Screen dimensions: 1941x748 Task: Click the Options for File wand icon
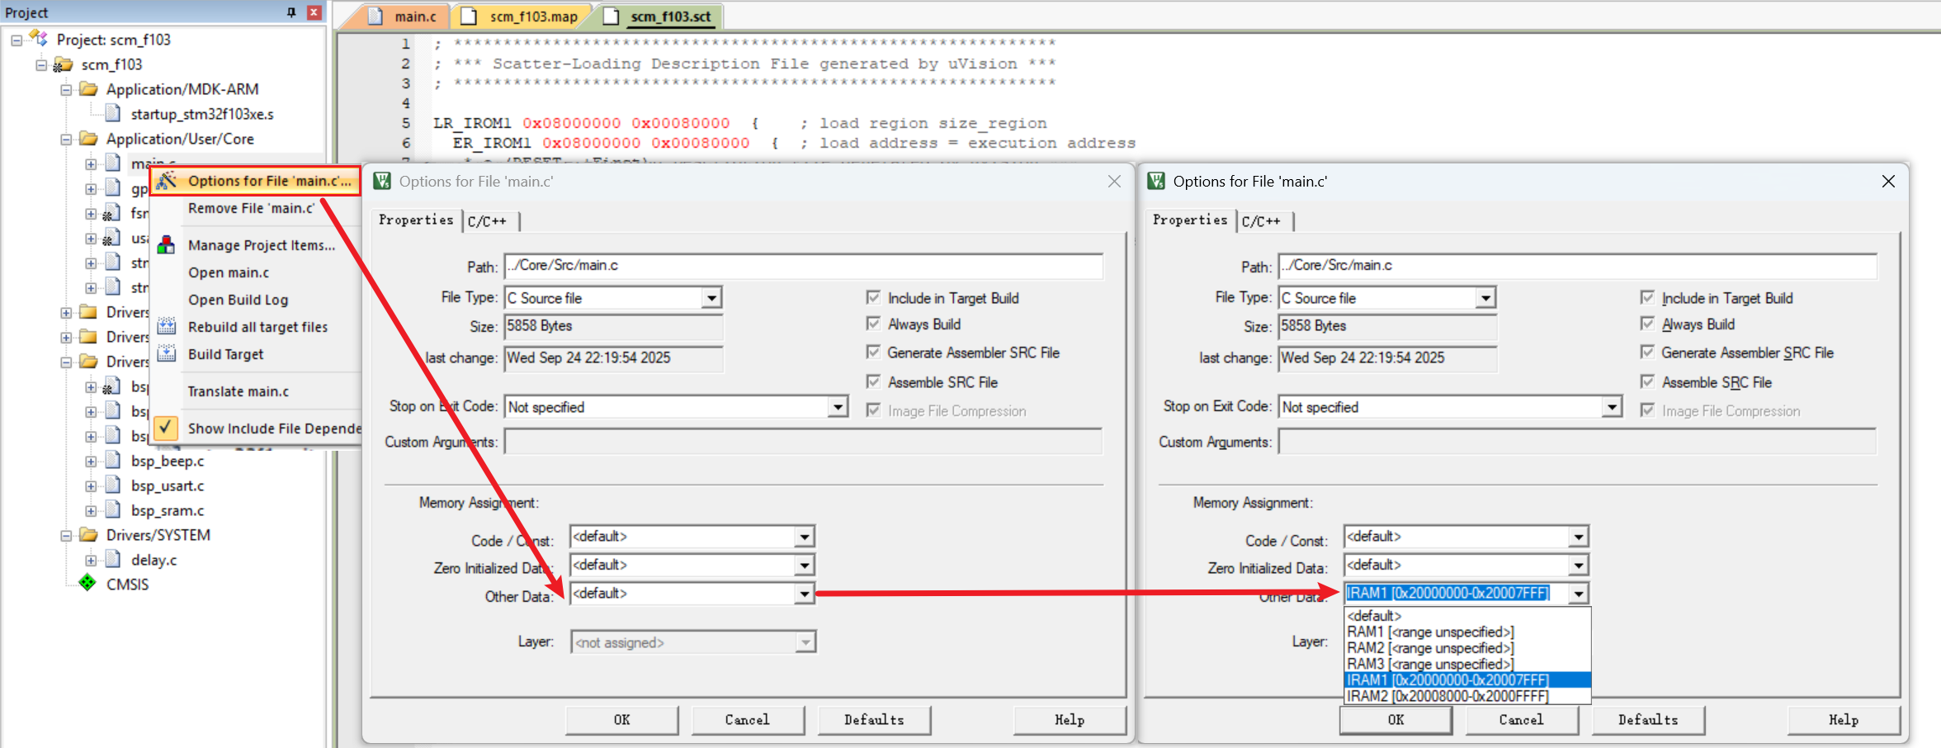point(167,180)
